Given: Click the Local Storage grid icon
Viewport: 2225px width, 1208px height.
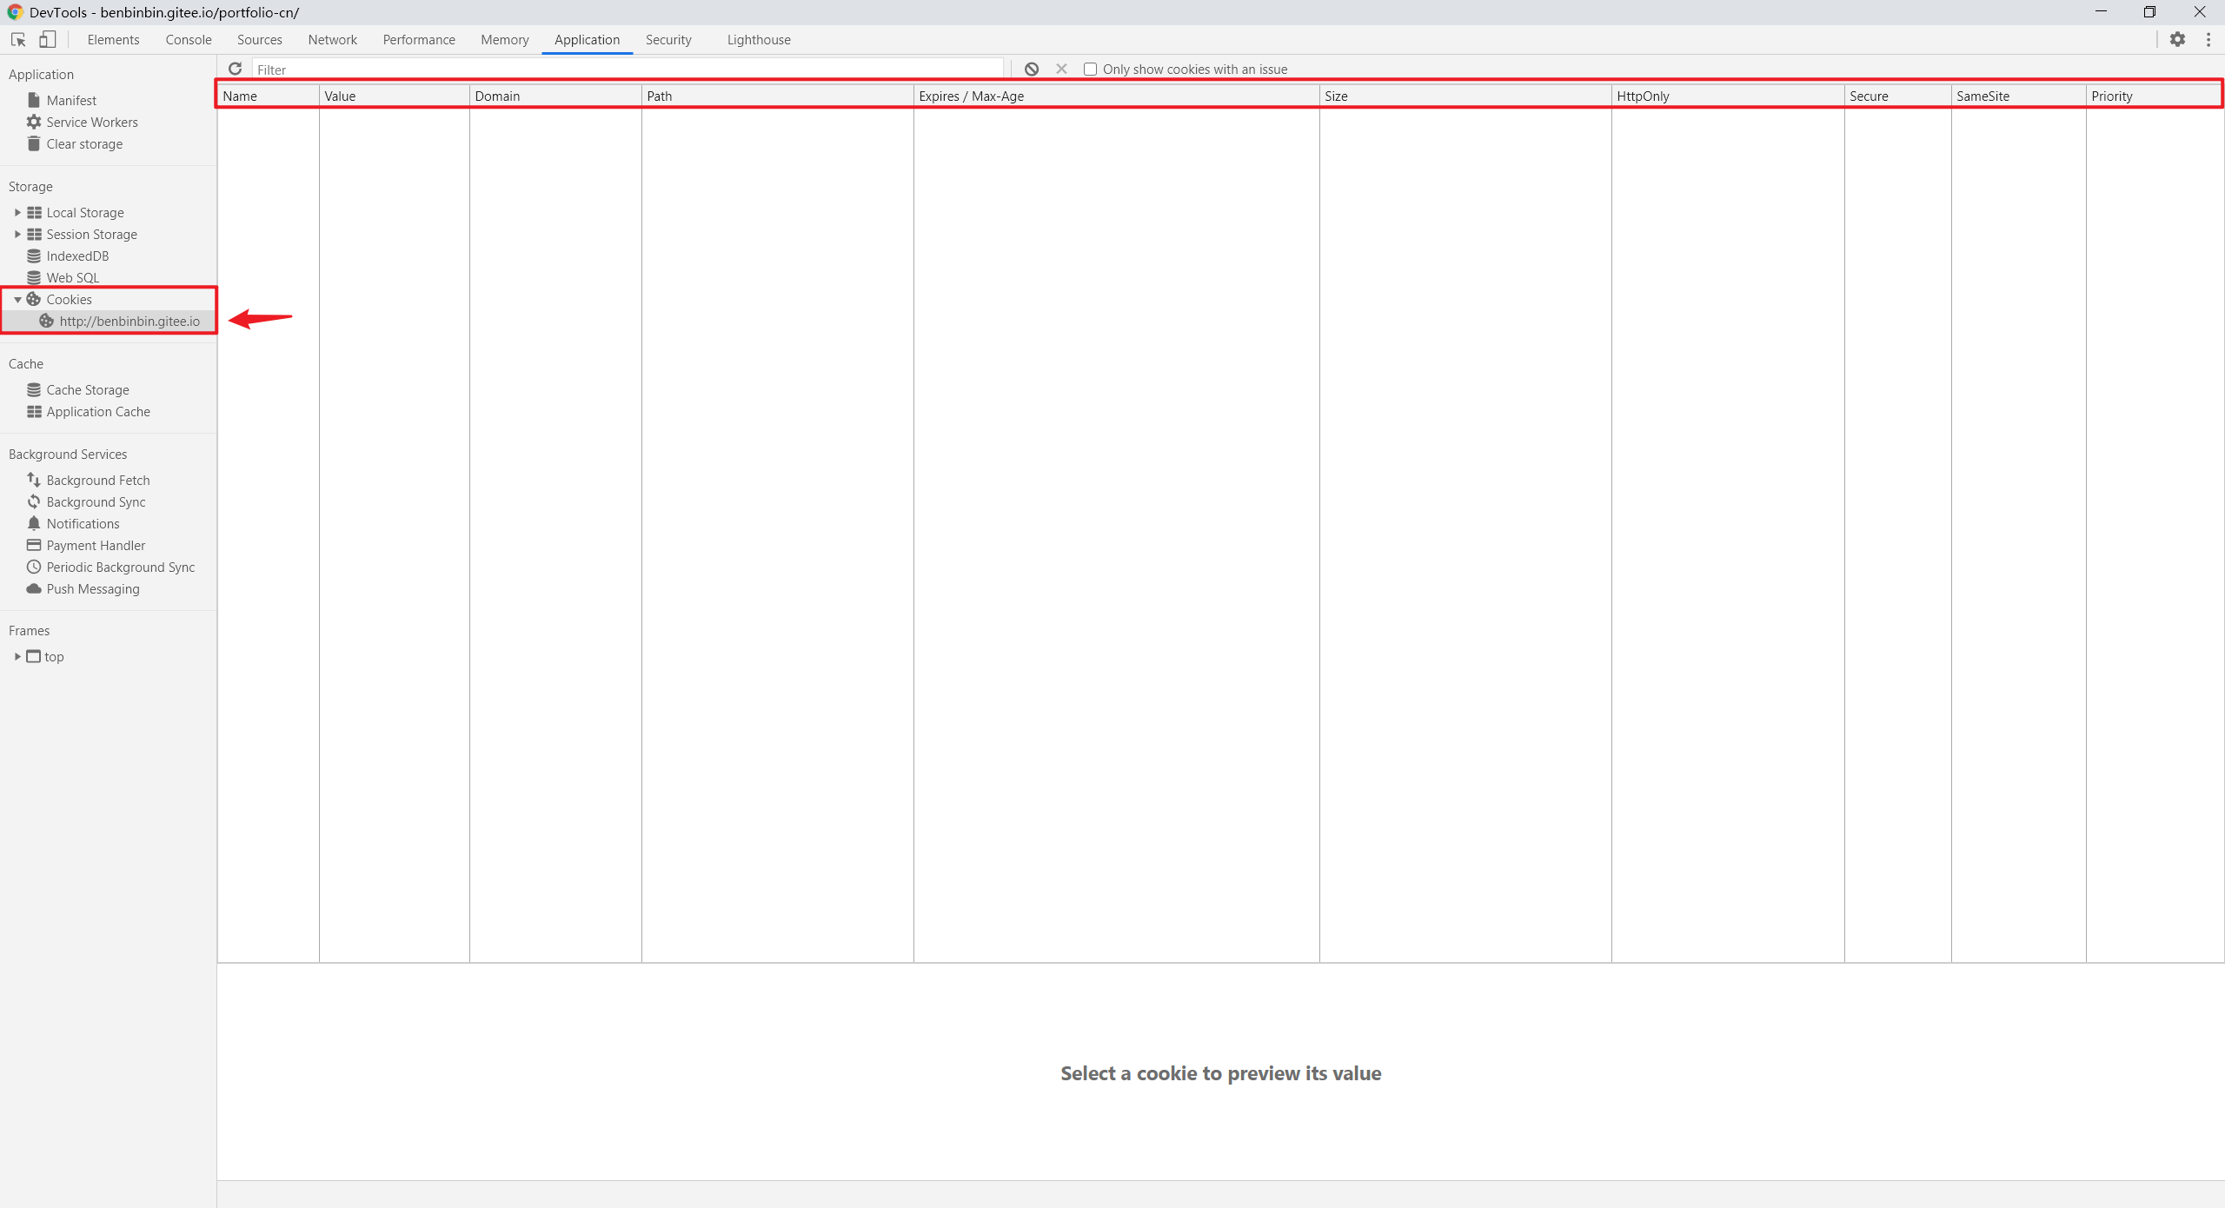Looking at the screenshot, I should click(34, 212).
